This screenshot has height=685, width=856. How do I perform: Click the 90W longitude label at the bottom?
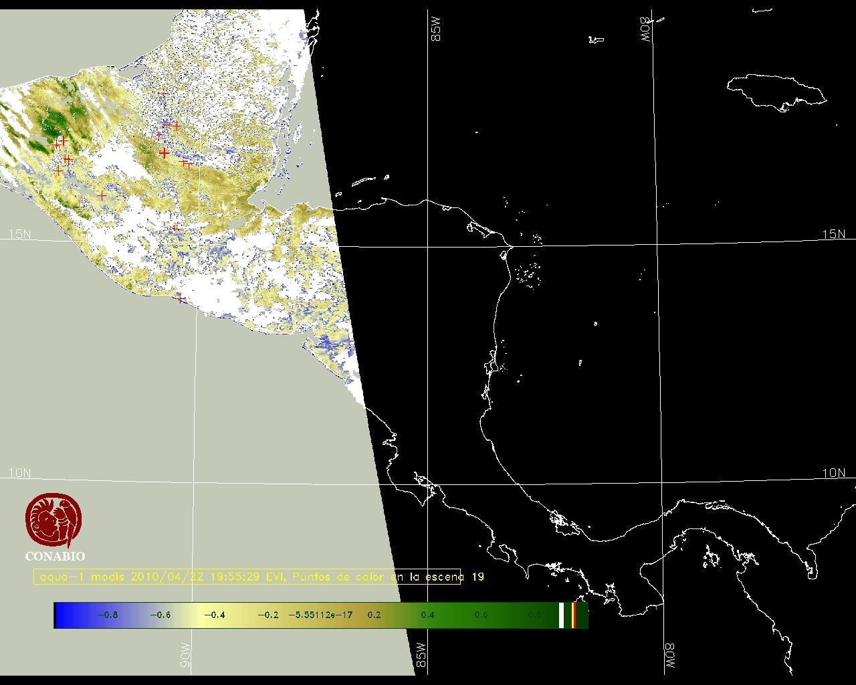pyautogui.click(x=185, y=656)
